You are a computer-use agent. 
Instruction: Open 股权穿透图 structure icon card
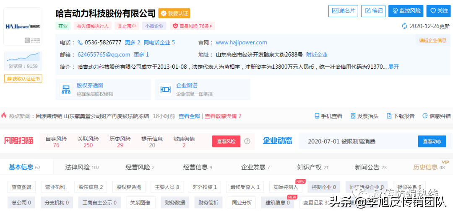(103, 89)
